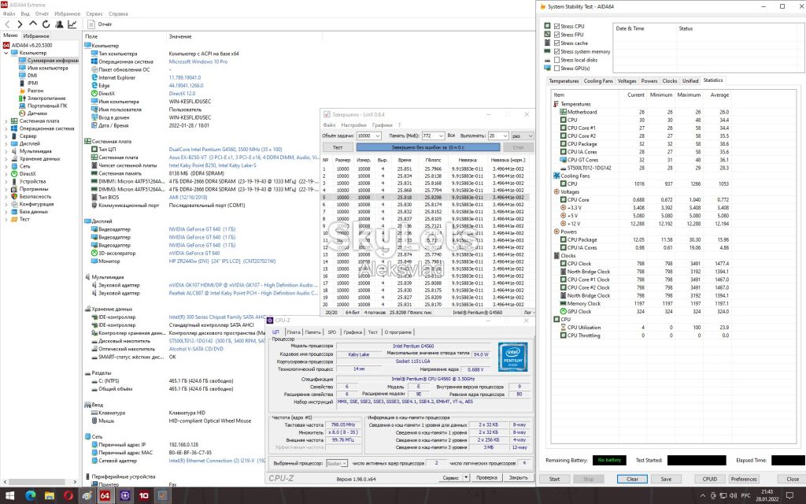Click the AIDA64 Refresh toolbar icon
806x504 pixels.
[46, 24]
